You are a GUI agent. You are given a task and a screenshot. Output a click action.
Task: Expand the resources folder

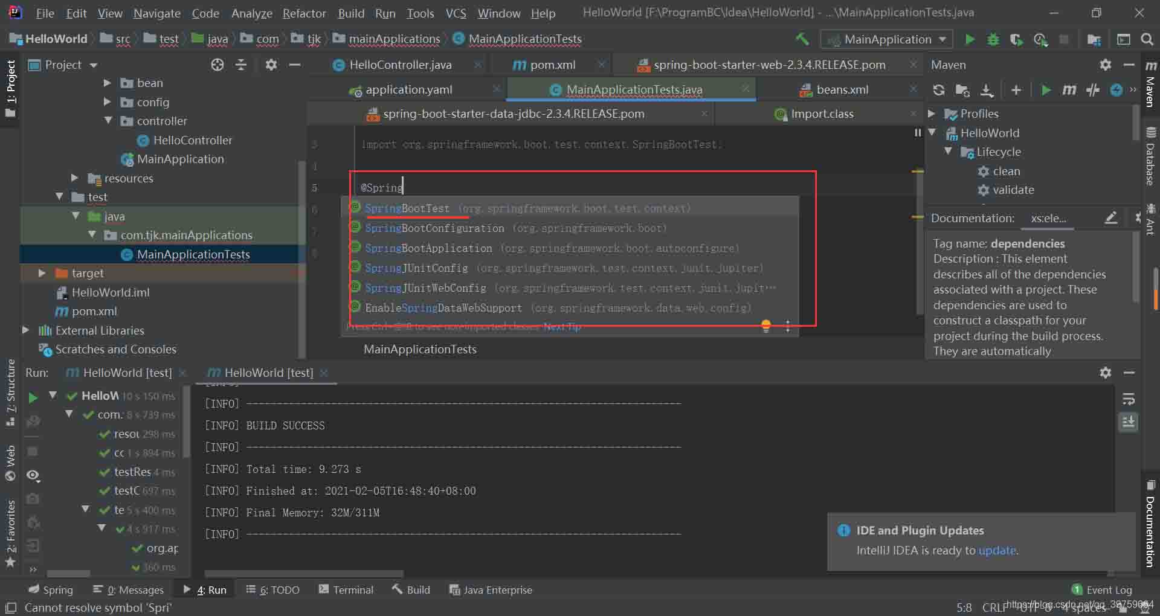click(x=74, y=178)
